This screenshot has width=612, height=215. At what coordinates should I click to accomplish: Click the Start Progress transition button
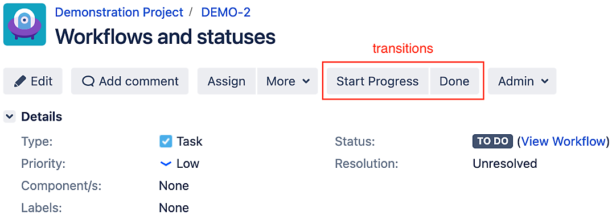point(378,81)
